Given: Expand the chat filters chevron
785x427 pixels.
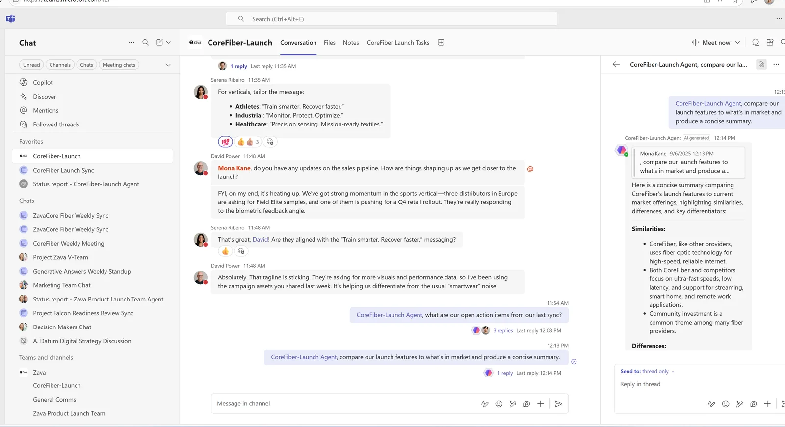Looking at the screenshot, I should point(168,65).
